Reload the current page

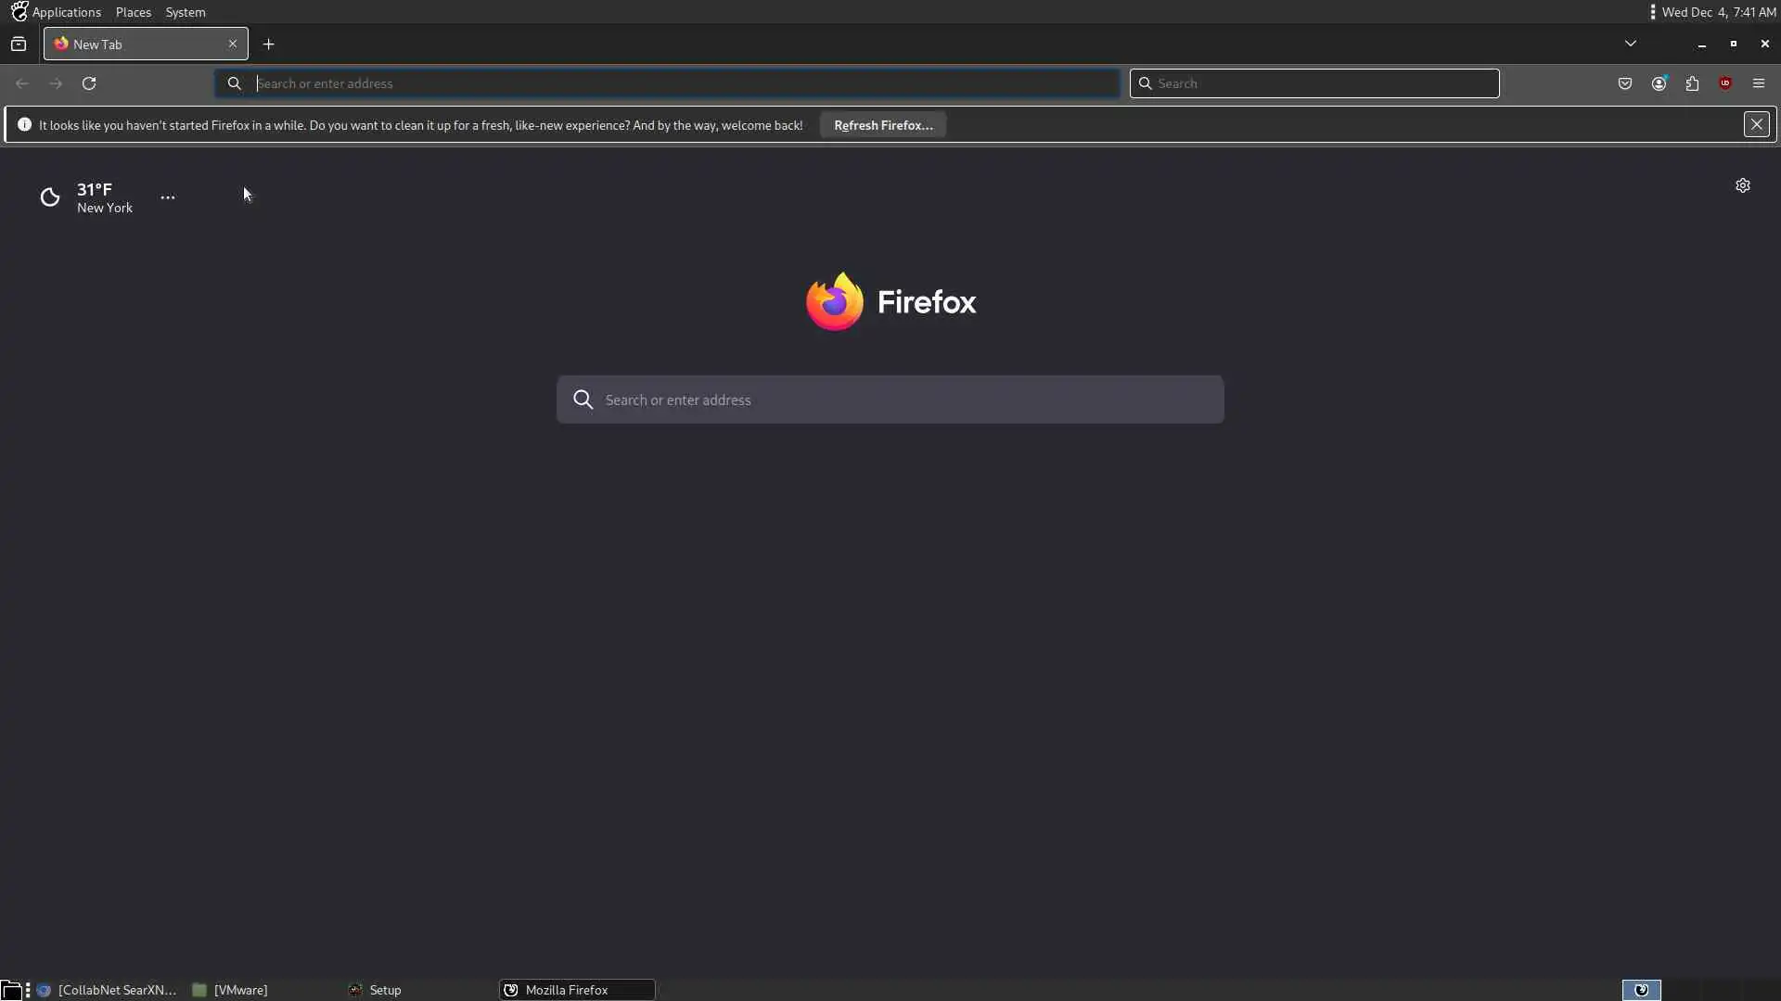click(x=89, y=83)
